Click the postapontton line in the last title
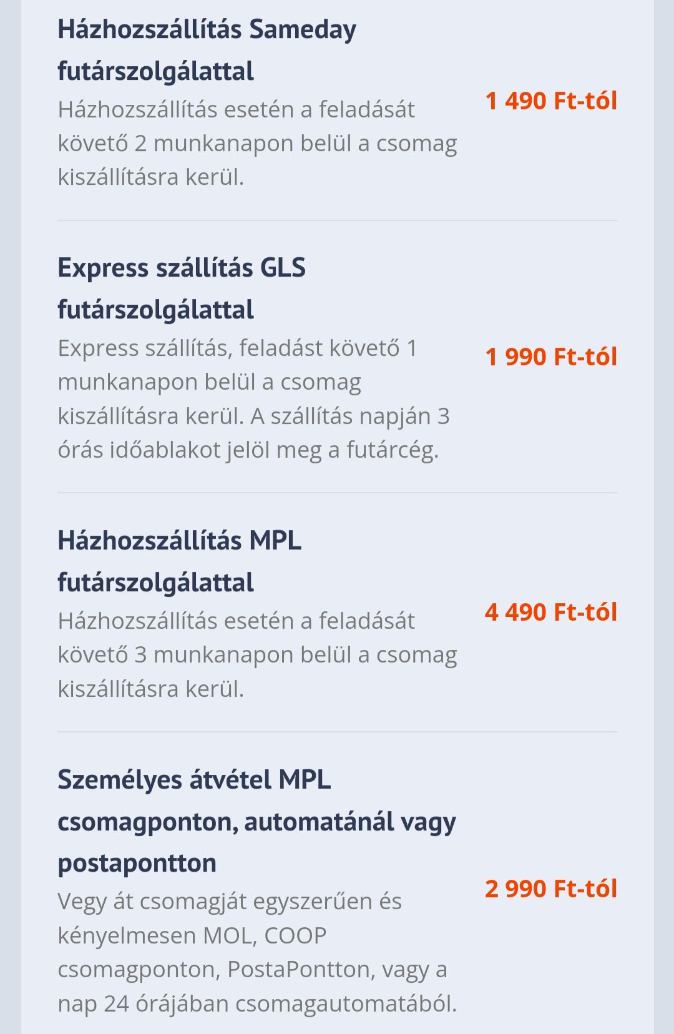The height and width of the screenshot is (1034, 674). [137, 864]
